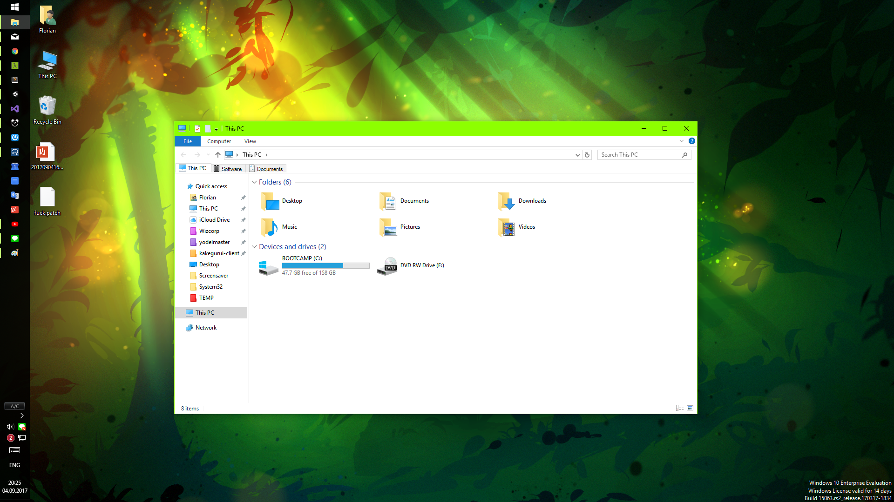Launch Visual Studio from the taskbar
The image size is (894, 502).
[x=15, y=109]
